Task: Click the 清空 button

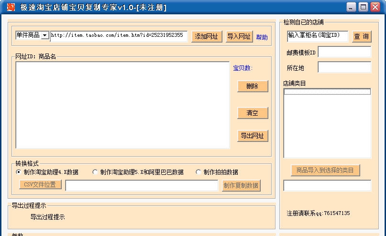Action: [253, 113]
